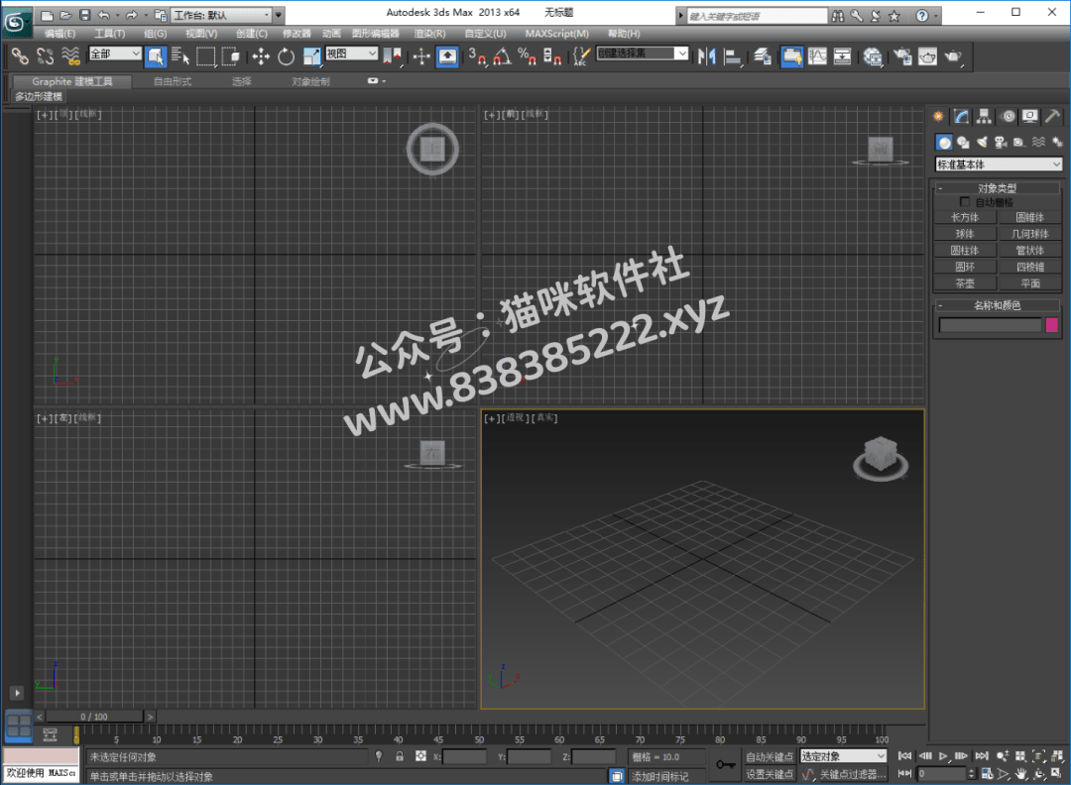Toggle Window/Crossing selection mode

pyautogui.click(x=231, y=56)
